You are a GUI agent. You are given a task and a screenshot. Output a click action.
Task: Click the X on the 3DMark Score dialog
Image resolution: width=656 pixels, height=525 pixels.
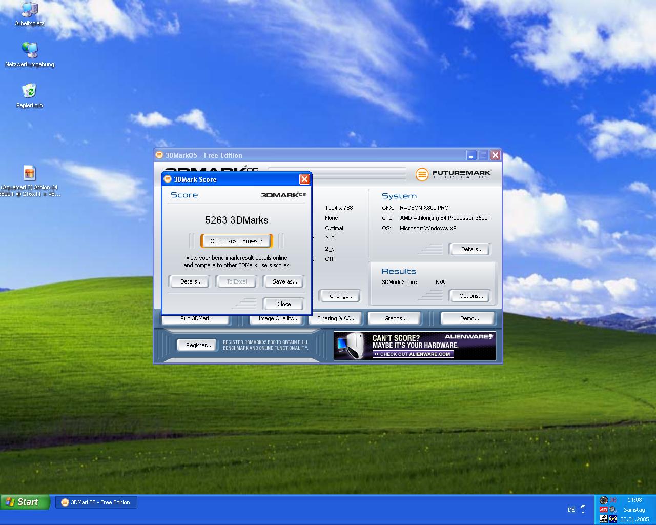pos(304,179)
